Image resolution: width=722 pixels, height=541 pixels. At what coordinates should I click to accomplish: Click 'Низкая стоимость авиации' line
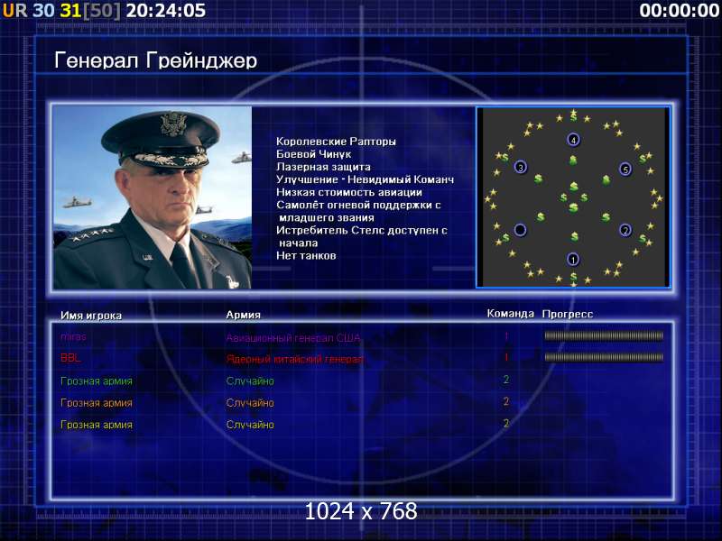(x=349, y=192)
